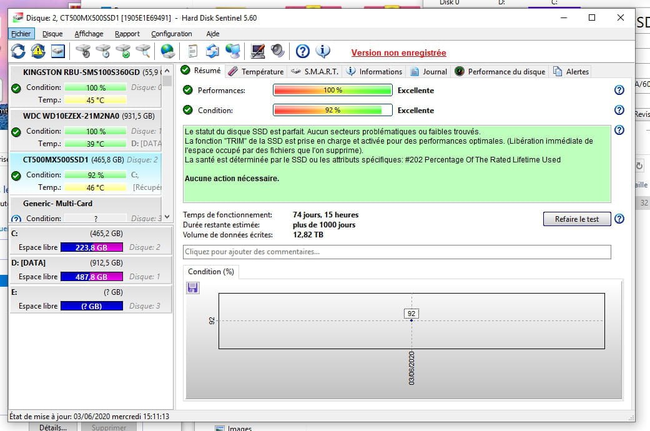650x431 pixels.
Task: Click the globe with monitors network icon
Action: pos(232,51)
